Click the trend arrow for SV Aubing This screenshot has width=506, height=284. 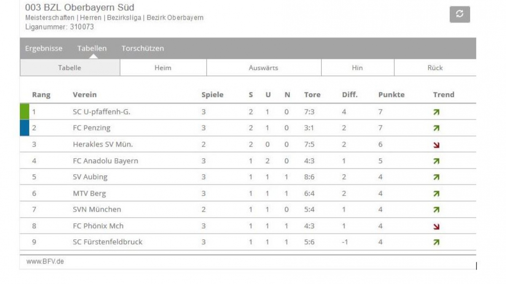pos(436,178)
